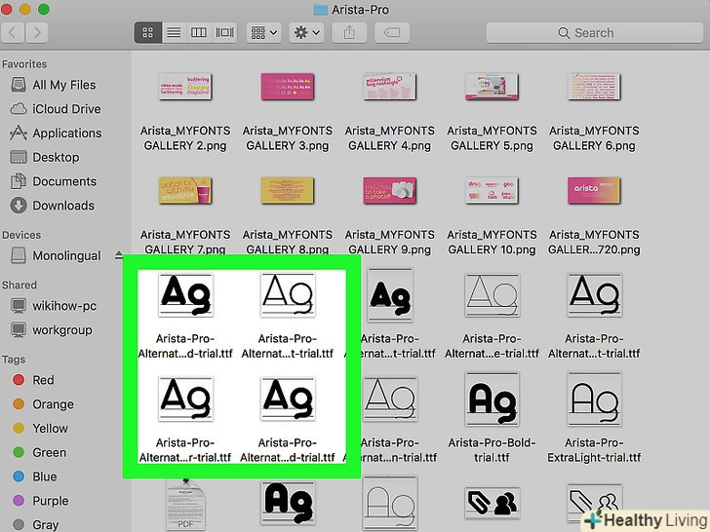The height and width of the screenshot is (532, 710).
Task: Select Applications in the sidebar
Action: [x=66, y=133]
